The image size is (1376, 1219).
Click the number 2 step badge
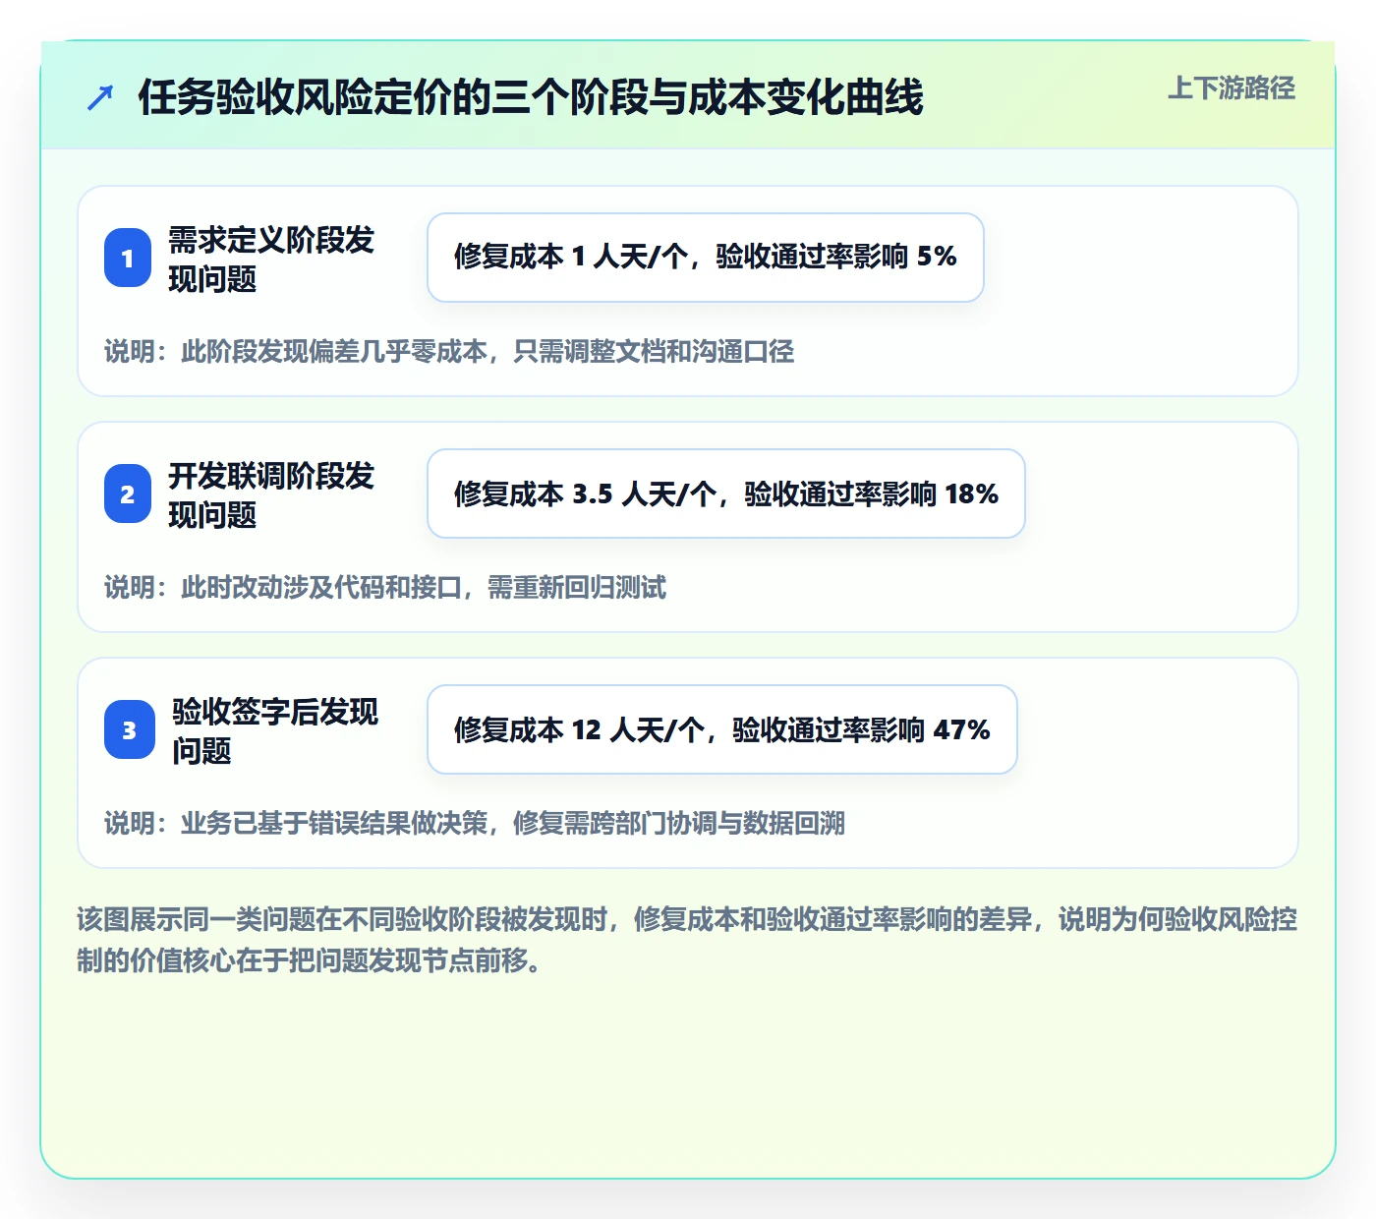point(128,493)
